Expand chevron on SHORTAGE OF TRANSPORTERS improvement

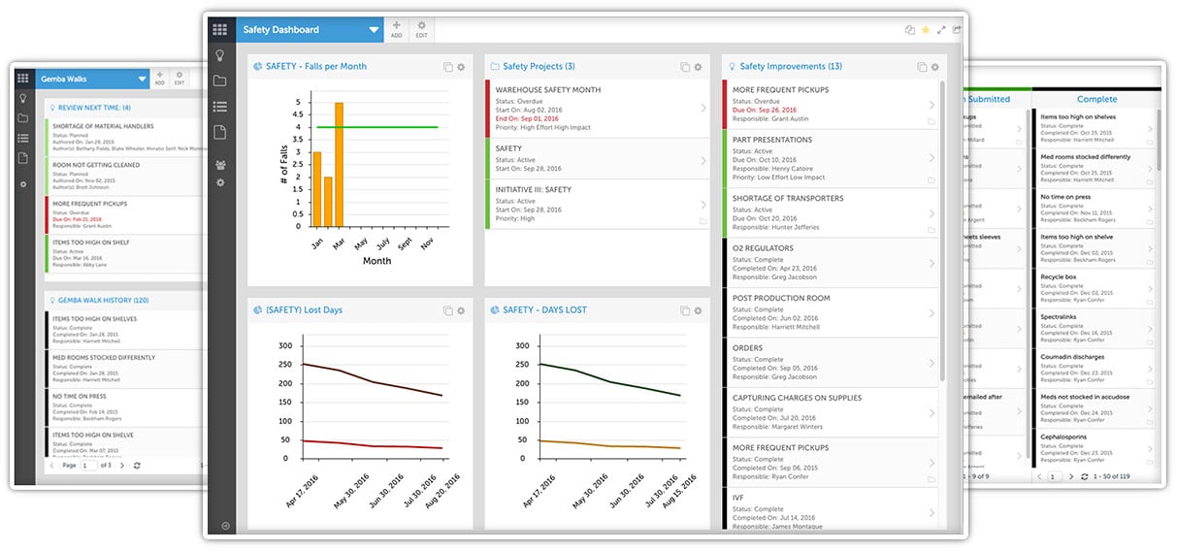click(932, 213)
